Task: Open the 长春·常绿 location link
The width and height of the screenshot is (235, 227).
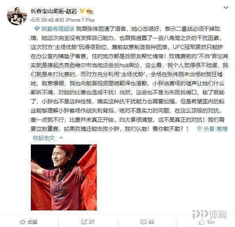Action: (216, 129)
